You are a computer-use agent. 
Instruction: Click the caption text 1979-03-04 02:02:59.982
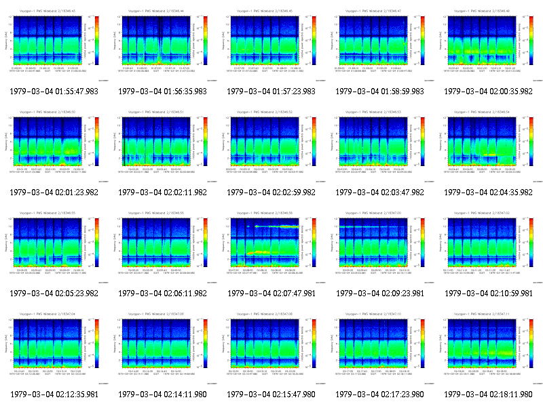[x=271, y=193]
